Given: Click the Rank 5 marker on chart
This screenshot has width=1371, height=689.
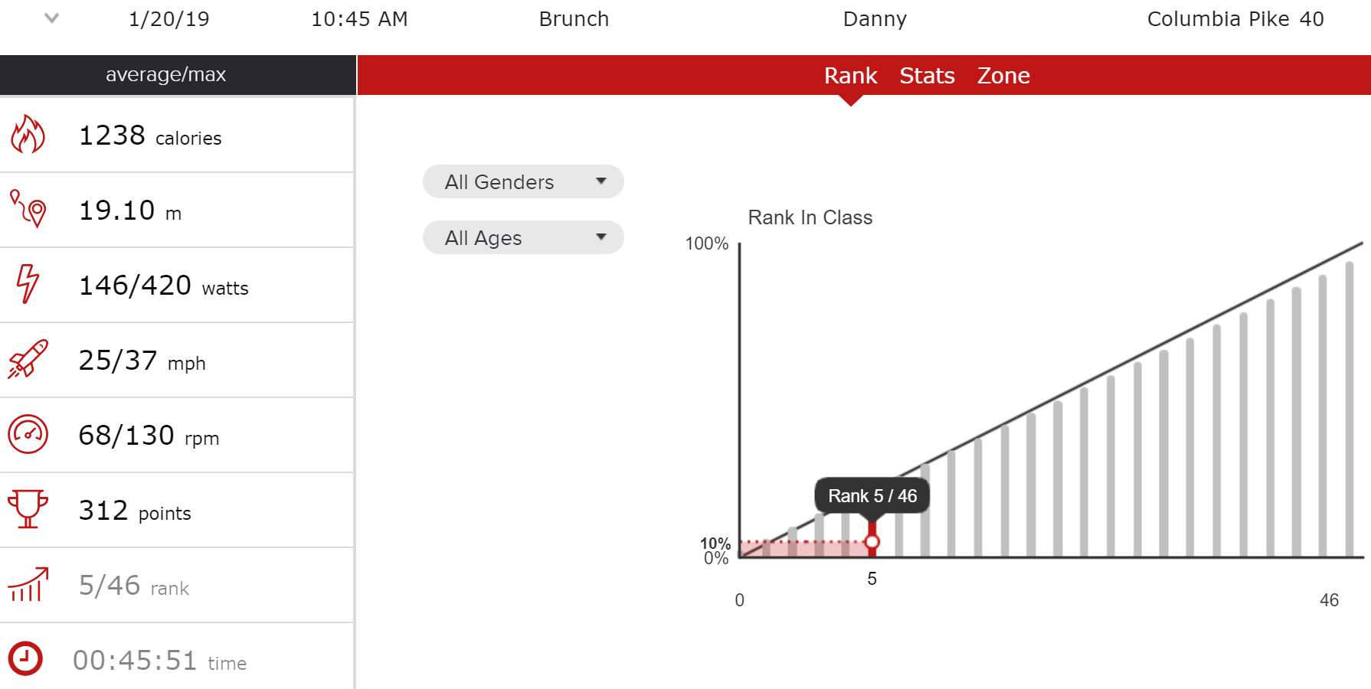Looking at the screenshot, I should [x=872, y=543].
